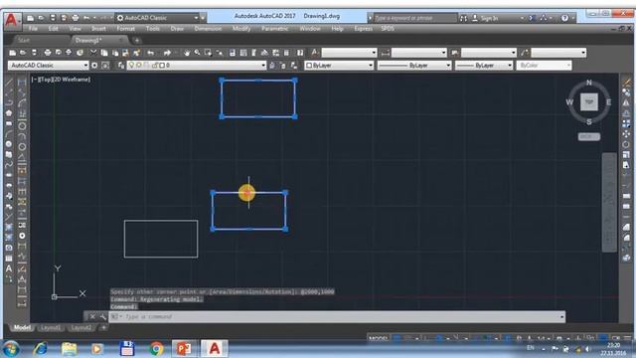
Task: Click the Array tool in Modify toolbar
Action: click(627, 123)
